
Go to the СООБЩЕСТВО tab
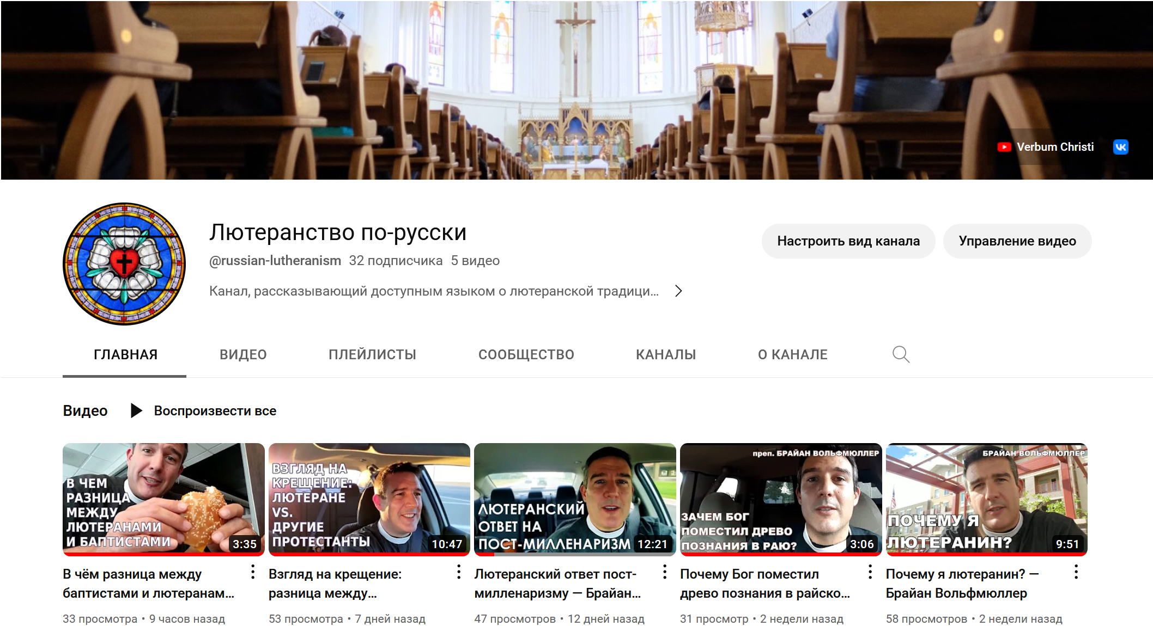(x=526, y=354)
